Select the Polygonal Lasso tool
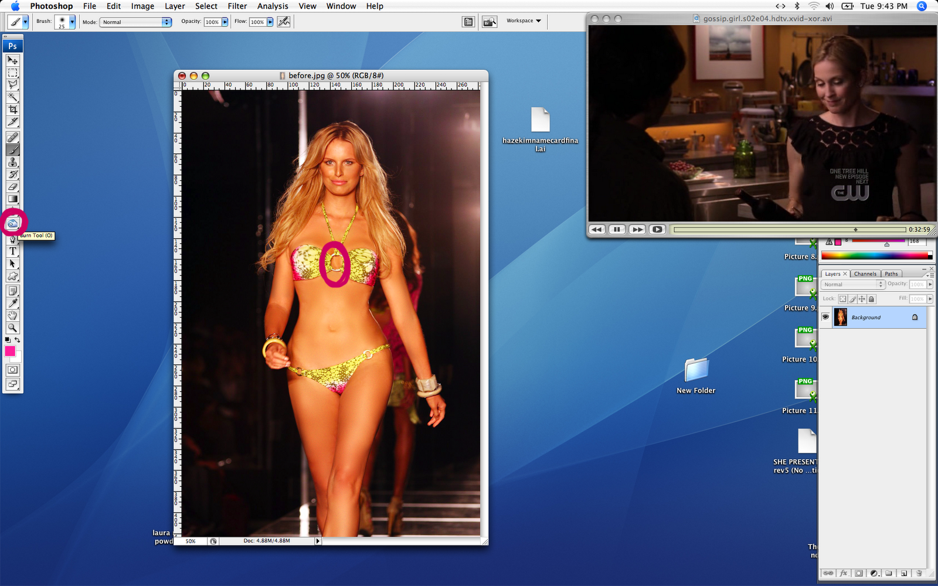The image size is (938, 586). point(12,85)
